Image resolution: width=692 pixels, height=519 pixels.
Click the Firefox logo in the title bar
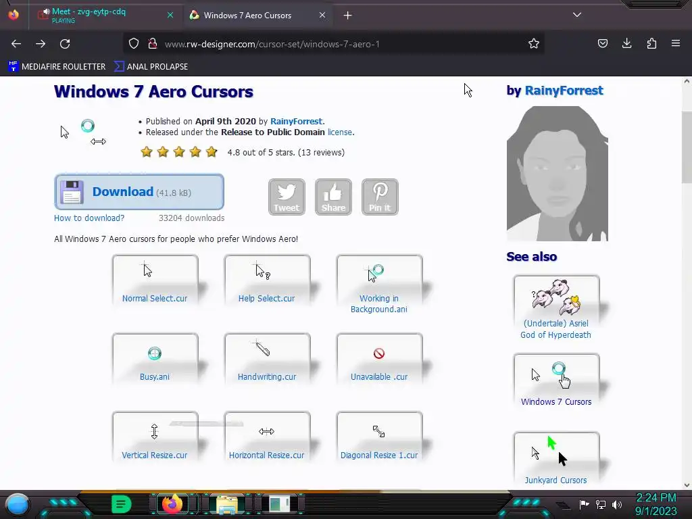(x=14, y=15)
